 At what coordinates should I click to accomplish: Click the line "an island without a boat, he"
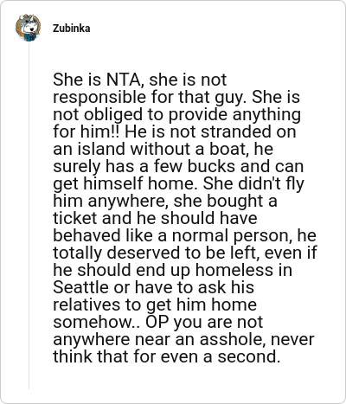163,149
